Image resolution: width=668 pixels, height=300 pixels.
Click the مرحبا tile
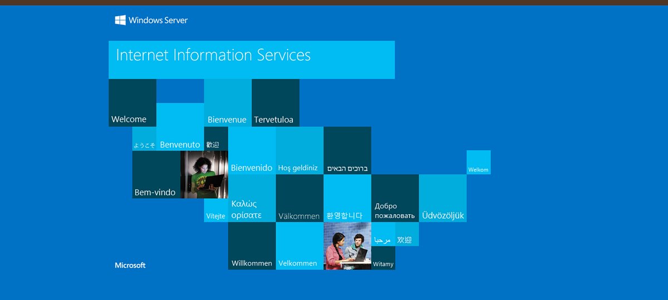coord(383,234)
